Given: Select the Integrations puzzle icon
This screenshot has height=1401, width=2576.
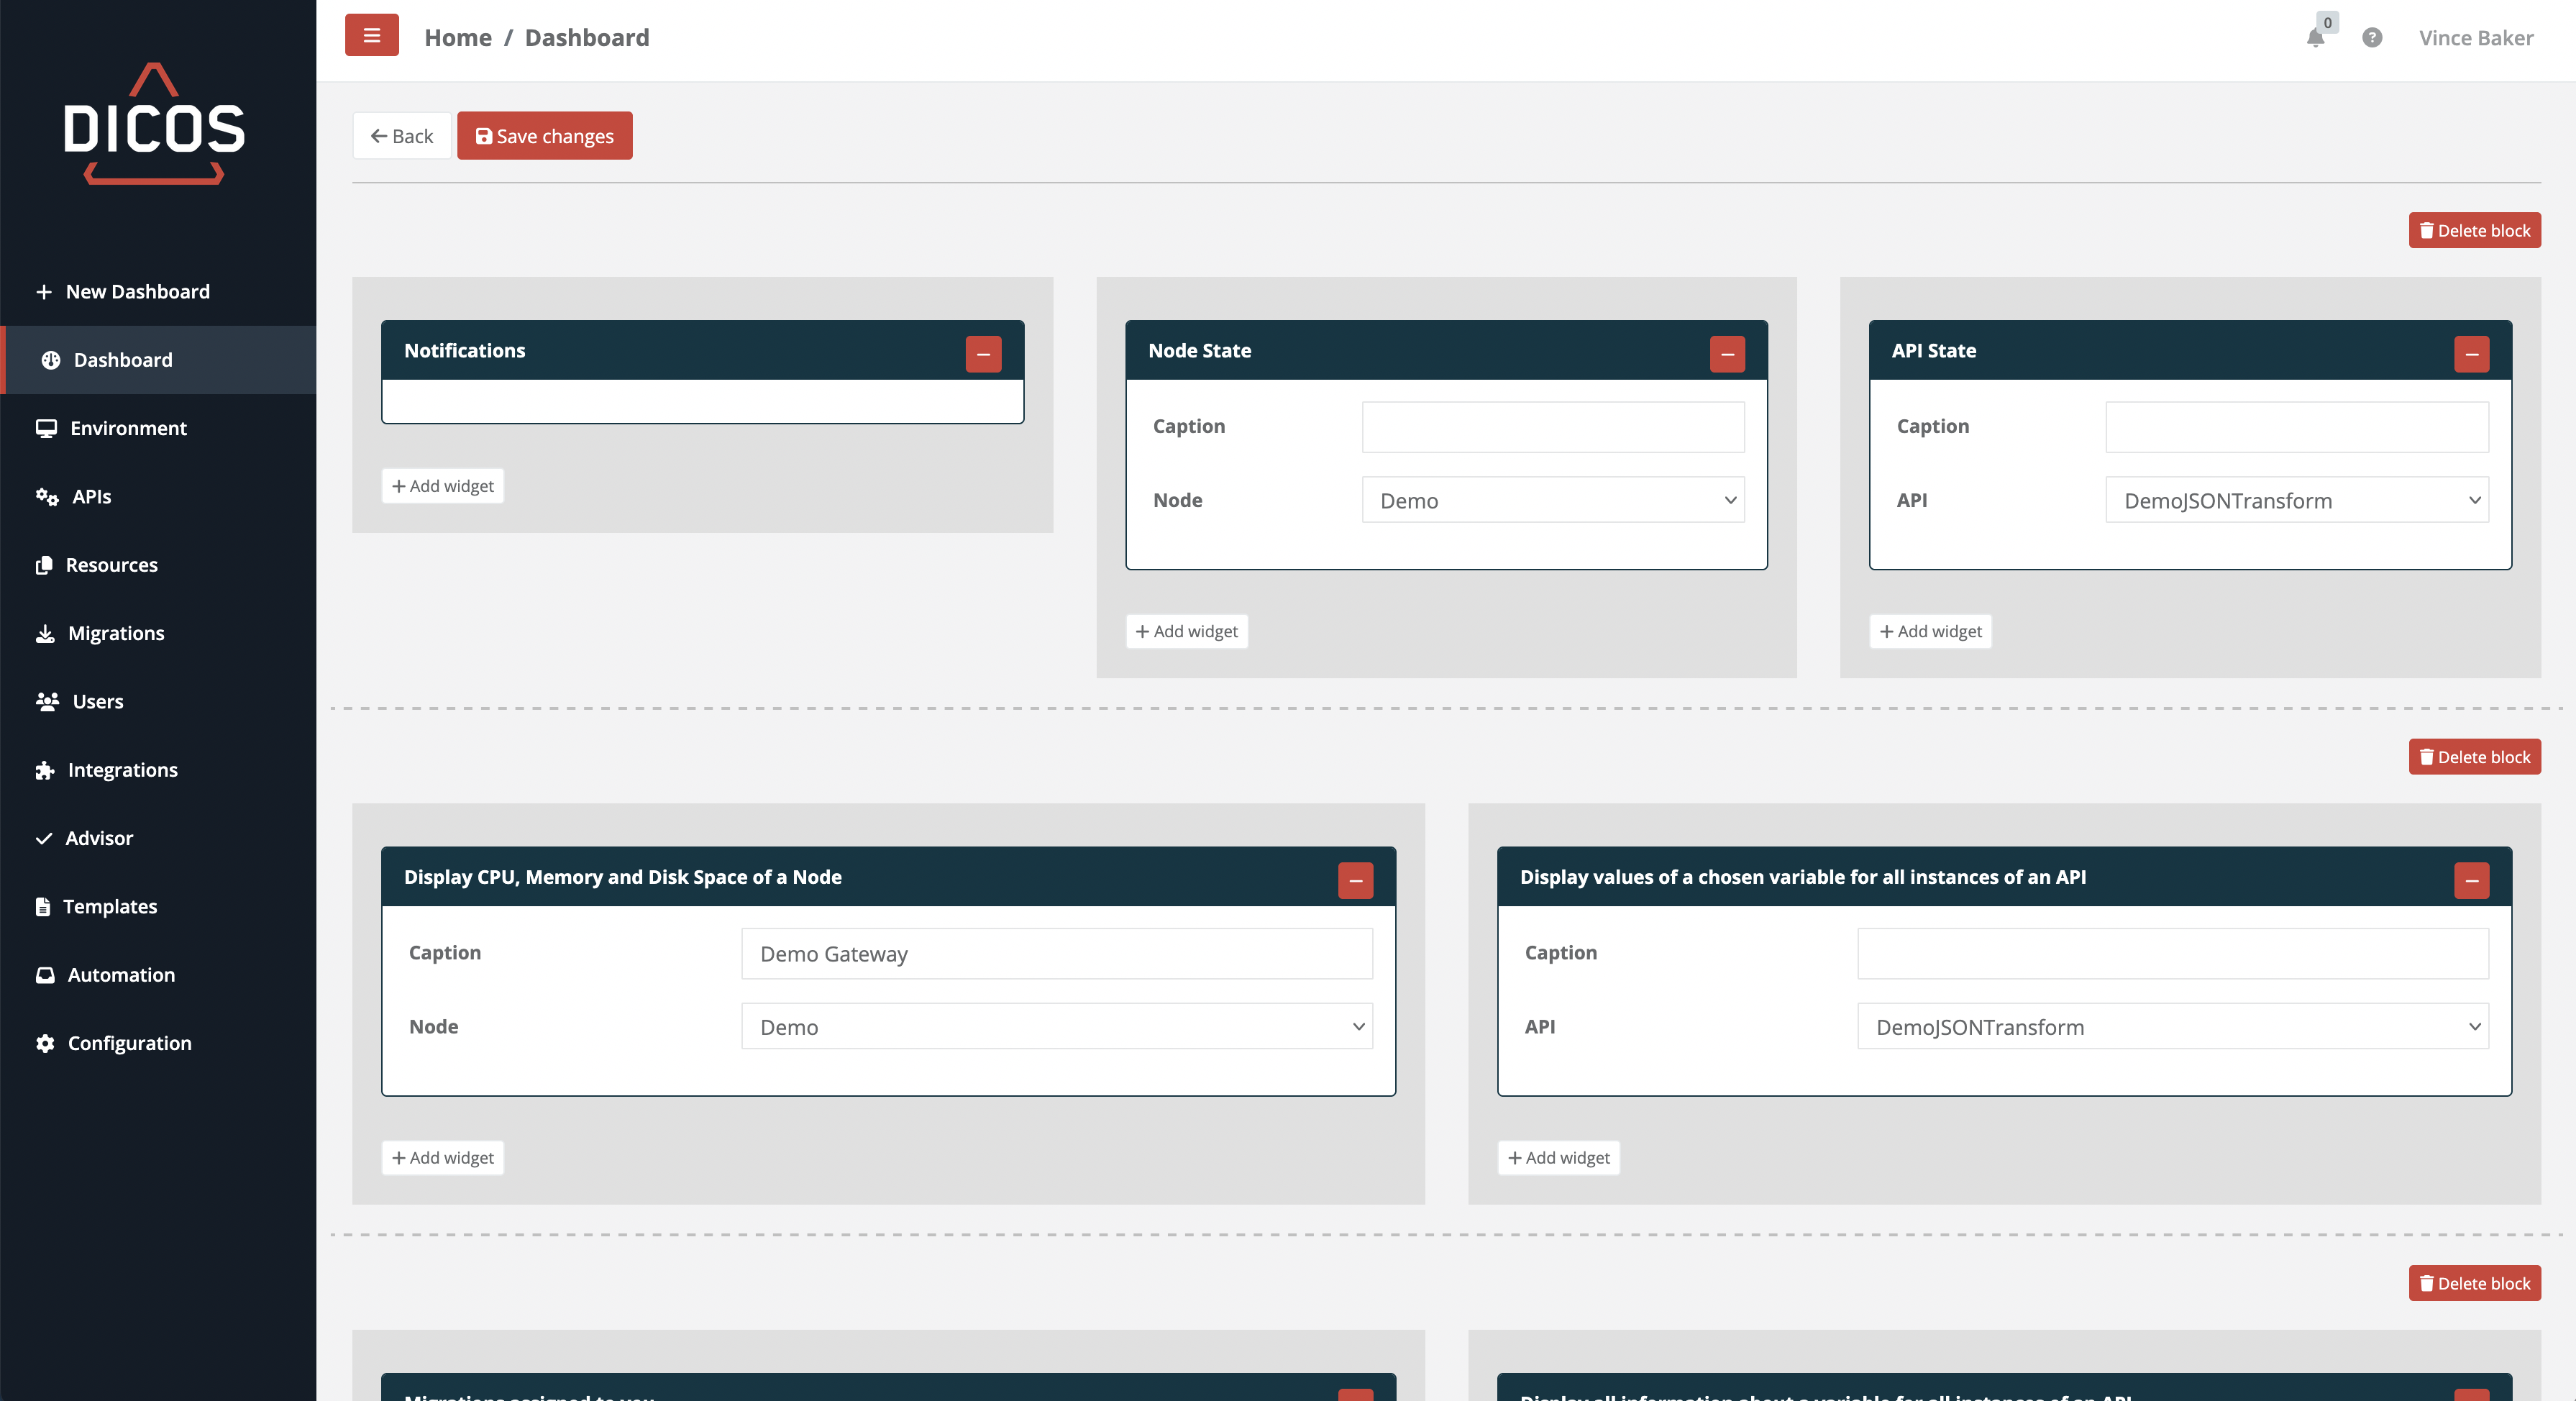Looking at the screenshot, I should (45, 770).
